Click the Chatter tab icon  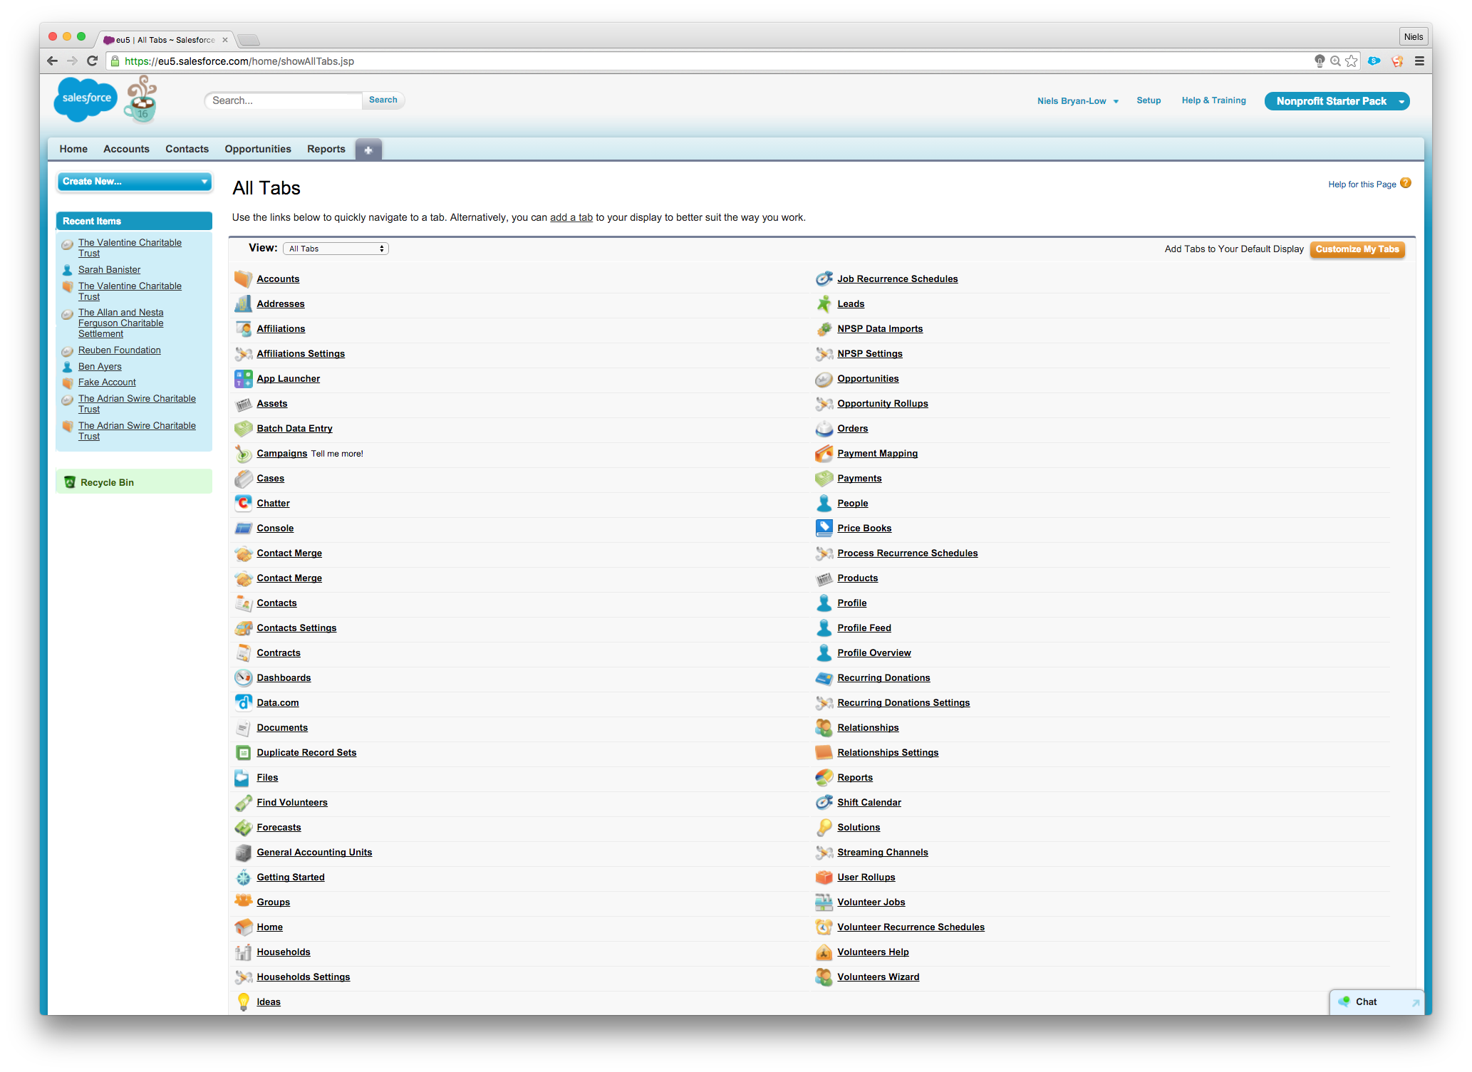[243, 503]
